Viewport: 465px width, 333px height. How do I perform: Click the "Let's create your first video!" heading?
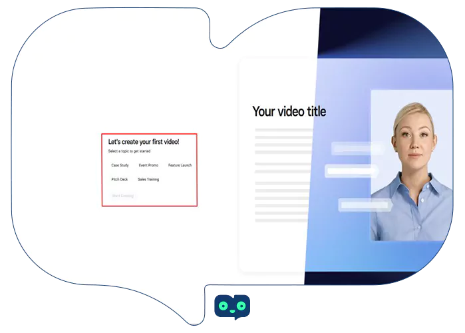click(x=144, y=142)
